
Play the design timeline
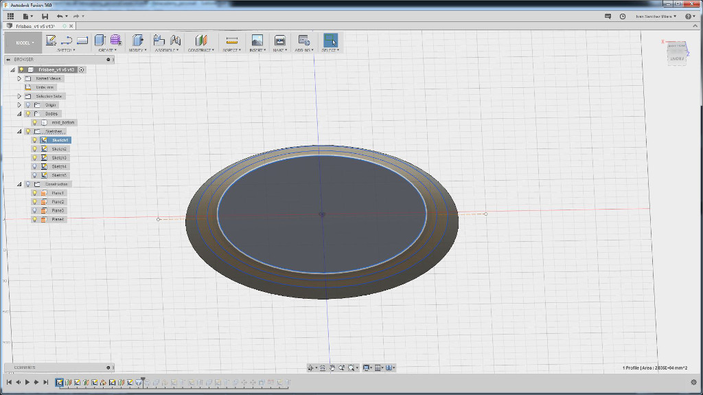(x=27, y=383)
